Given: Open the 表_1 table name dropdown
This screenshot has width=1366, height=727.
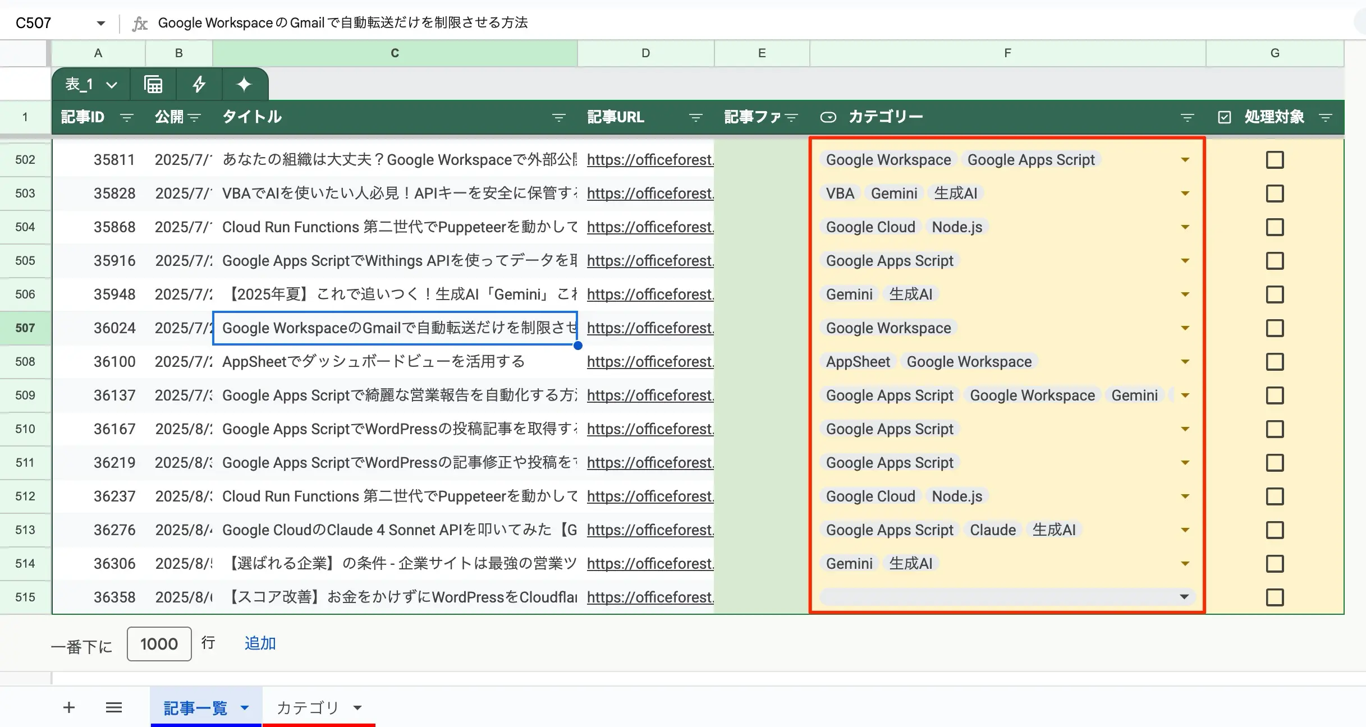Looking at the screenshot, I should coord(112,85).
